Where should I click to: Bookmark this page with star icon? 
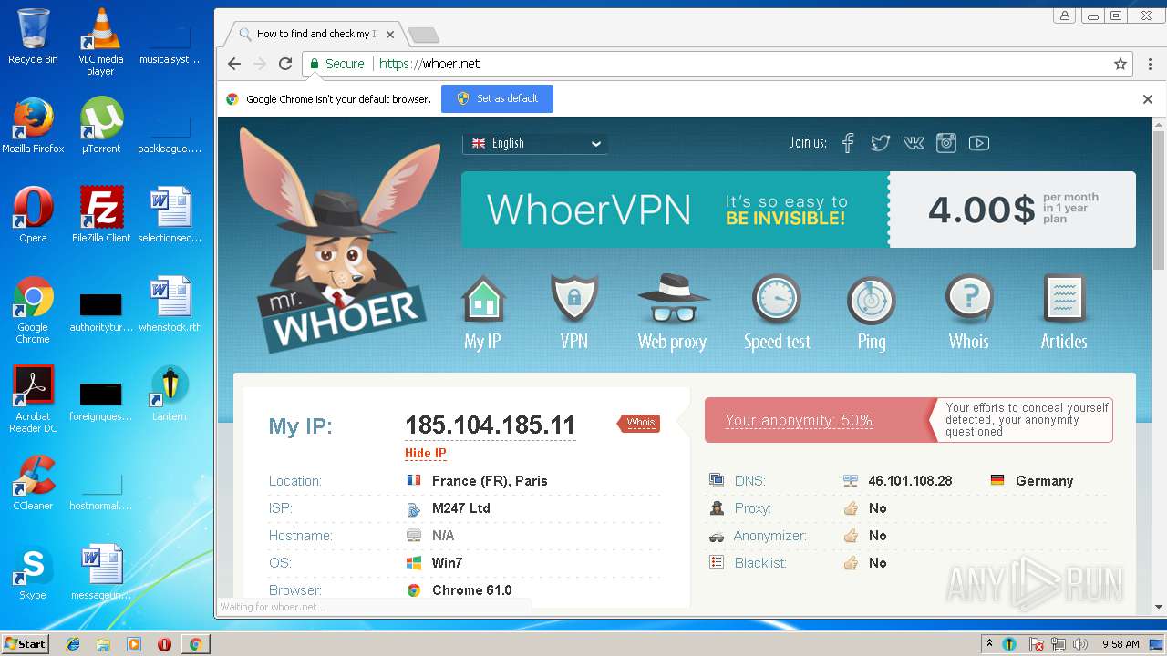(x=1121, y=64)
